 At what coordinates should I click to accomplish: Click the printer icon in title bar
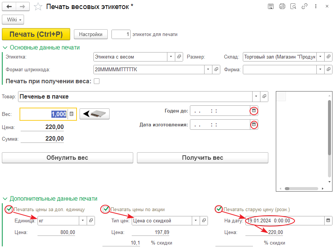coord(282,6)
